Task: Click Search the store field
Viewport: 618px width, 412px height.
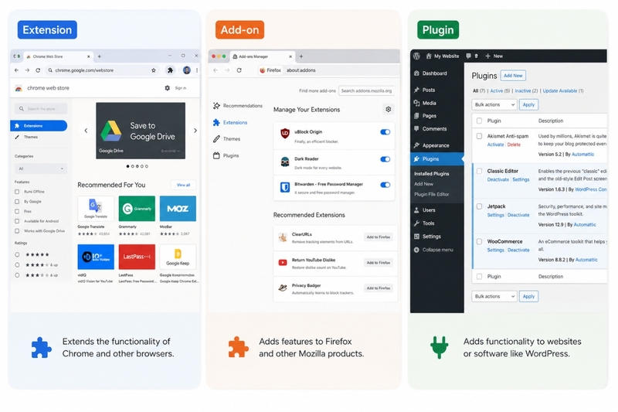Action: 41,108
